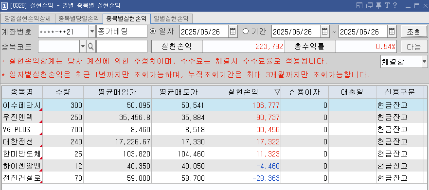The height and width of the screenshot is (190, 429).
Task: Click average sell price 104,460
Action: [191, 154]
